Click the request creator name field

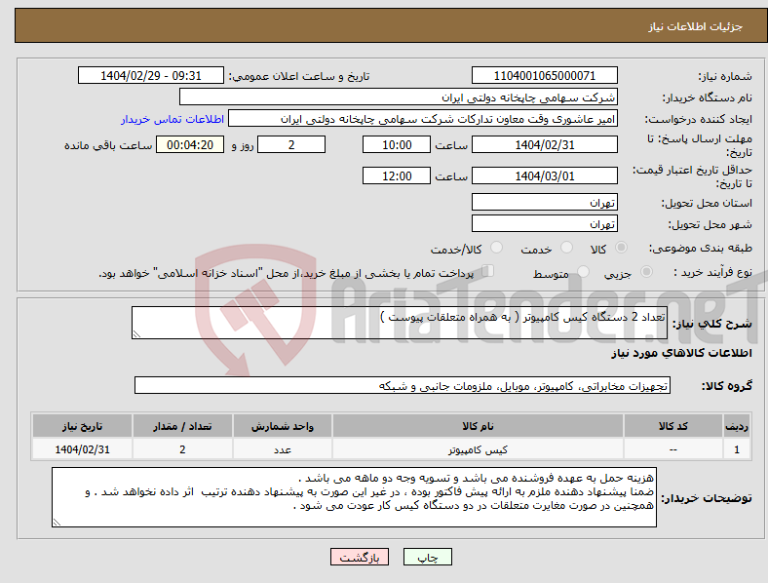pos(423,119)
